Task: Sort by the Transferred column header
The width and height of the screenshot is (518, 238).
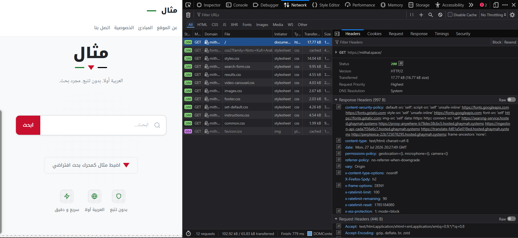Action: [312, 34]
